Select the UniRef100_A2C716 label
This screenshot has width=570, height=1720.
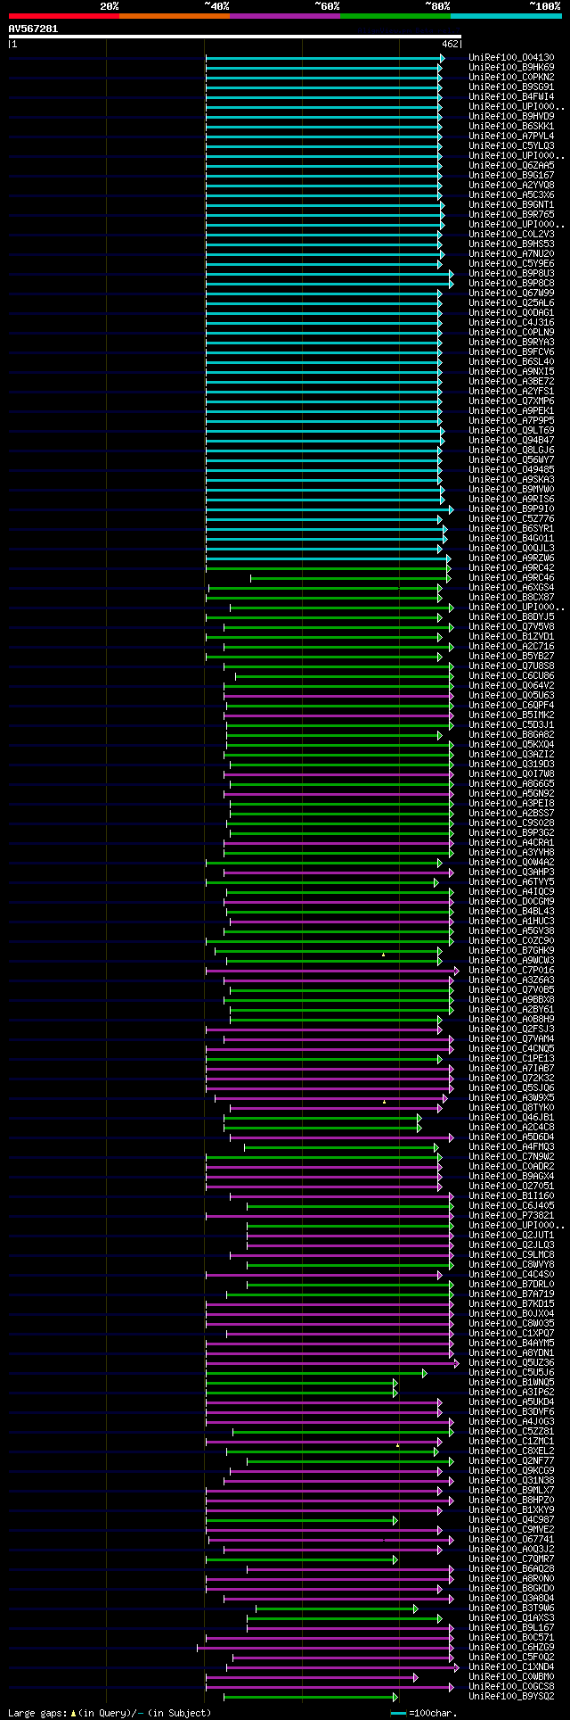click(x=511, y=646)
